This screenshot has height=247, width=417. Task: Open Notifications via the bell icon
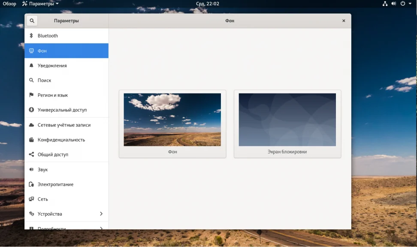pyautogui.click(x=31, y=66)
